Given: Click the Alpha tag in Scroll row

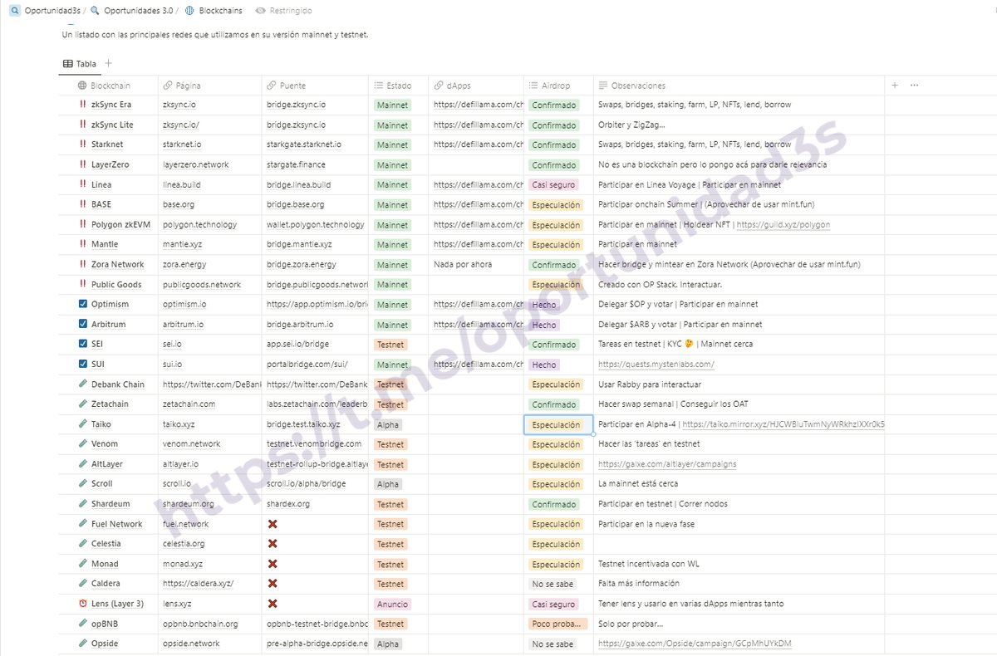Looking at the screenshot, I should click(x=387, y=484).
